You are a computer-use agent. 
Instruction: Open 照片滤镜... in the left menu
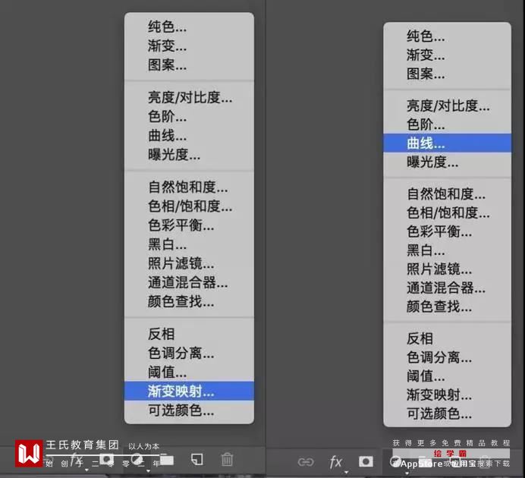[189, 263]
